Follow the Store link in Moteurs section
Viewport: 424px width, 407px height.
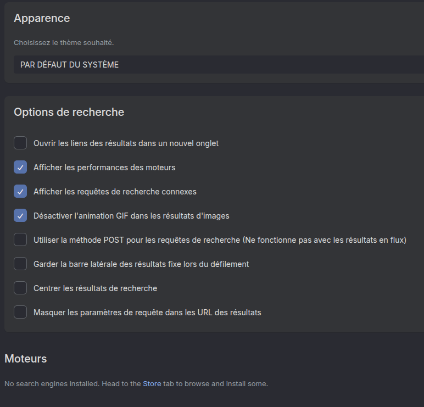pyautogui.click(x=152, y=384)
